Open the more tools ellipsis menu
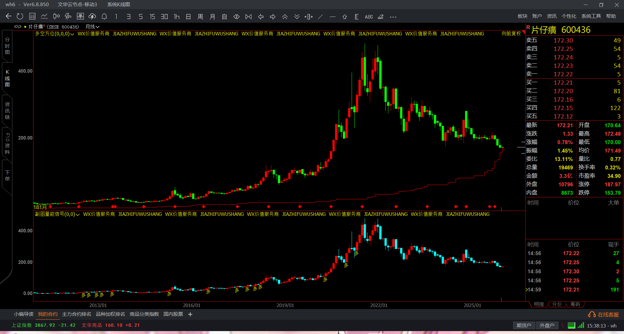The image size is (624, 334). pyautogui.click(x=393, y=17)
